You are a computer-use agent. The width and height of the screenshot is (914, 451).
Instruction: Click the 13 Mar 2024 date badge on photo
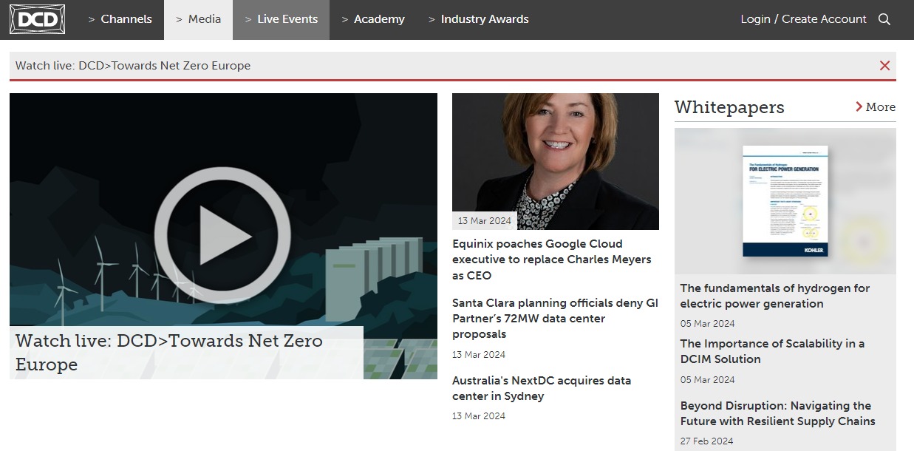pyautogui.click(x=485, y=221)
